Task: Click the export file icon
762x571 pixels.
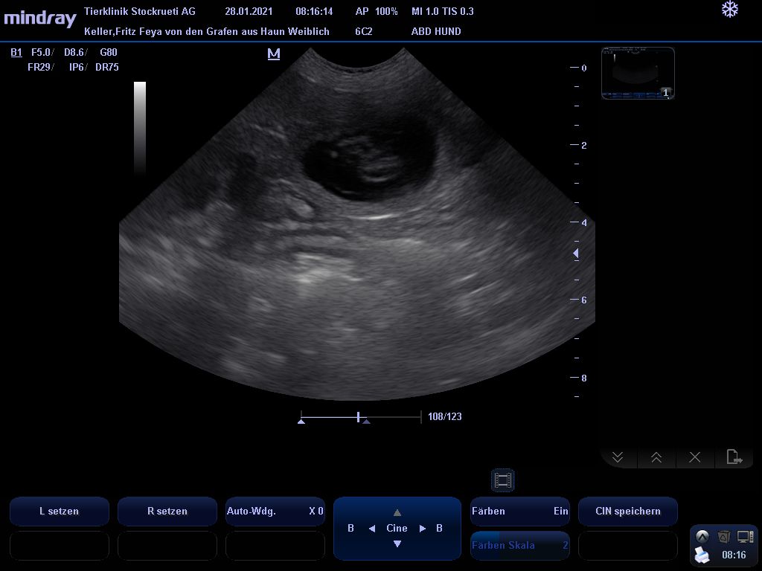Action: [734, 457]
